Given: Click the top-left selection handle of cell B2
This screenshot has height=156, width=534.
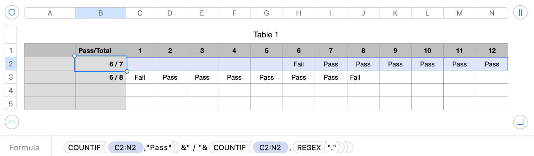Looking at the screenshot, I should tap(74, 56).
